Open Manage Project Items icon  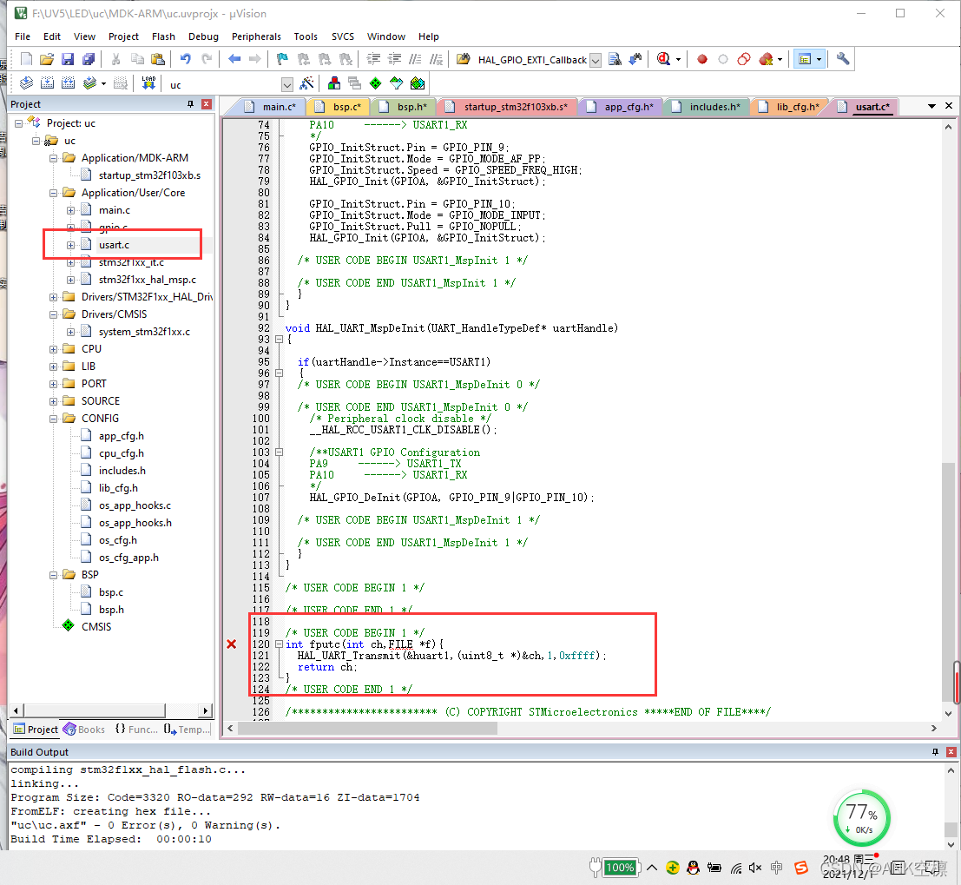334,83
